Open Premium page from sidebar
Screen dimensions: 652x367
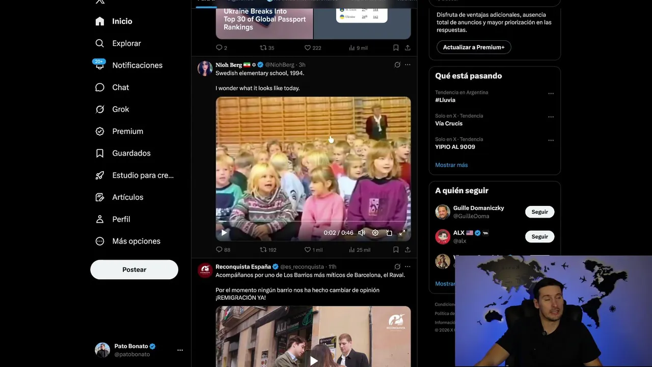(x=119, y=131)
